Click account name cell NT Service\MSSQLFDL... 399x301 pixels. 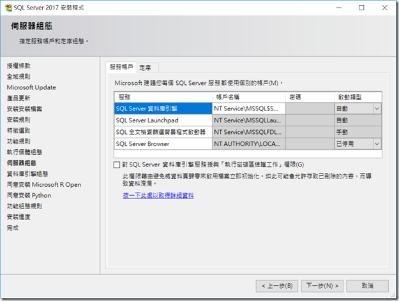coord(248,132)
